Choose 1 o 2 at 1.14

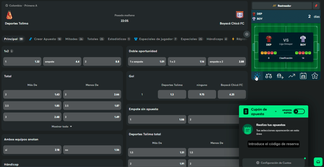pyautogui.click(x=187, y=62)
